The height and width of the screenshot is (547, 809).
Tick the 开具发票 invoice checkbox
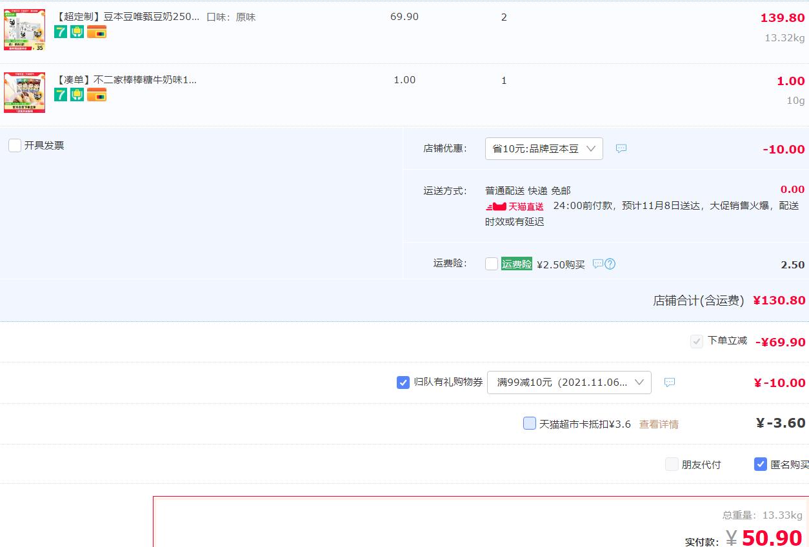[x=15, y=145]
